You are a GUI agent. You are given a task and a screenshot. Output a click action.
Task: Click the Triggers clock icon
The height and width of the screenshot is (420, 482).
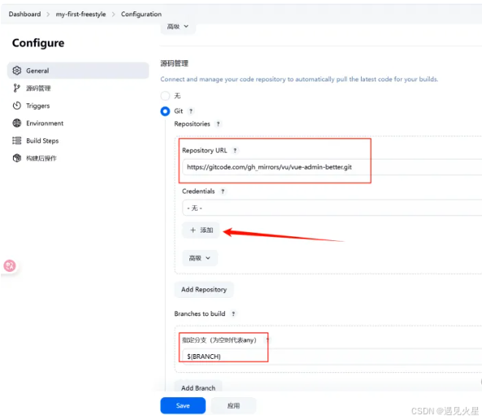(x=17, y=106)
